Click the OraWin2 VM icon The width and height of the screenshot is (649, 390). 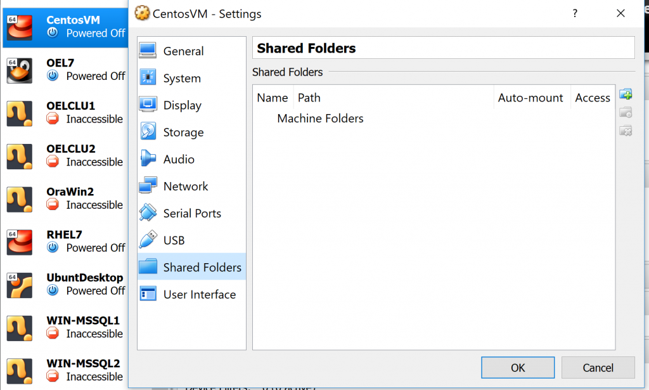(20, 199)
